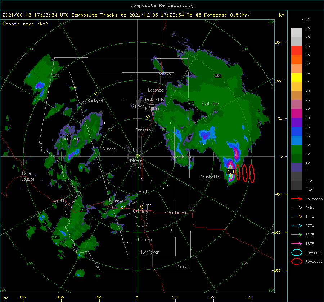
Task: Click the 'Annot: tops (km)' annotation text
Action: [x=25, y=24]
